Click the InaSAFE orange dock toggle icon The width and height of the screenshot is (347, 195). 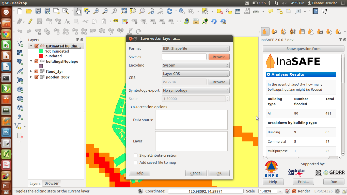click(265, 31)
